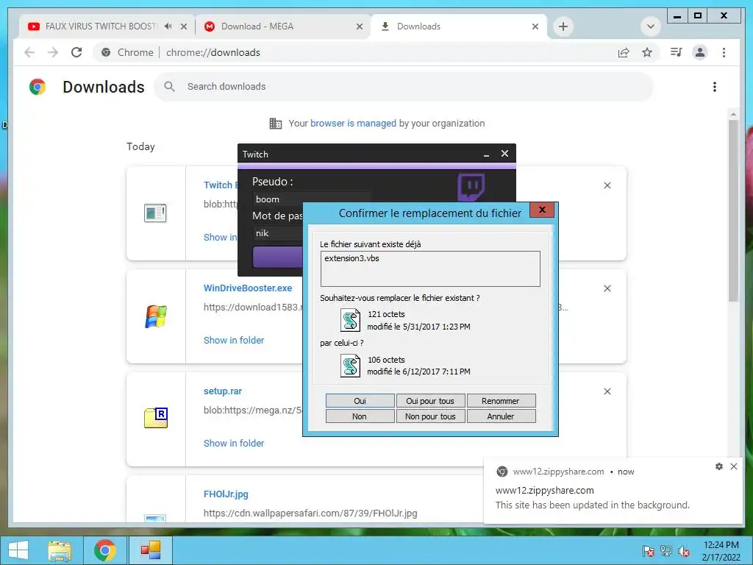Click Oui pour tous button
The width and height of the screenshot is (753, 565).
click(x=430, y=401)
